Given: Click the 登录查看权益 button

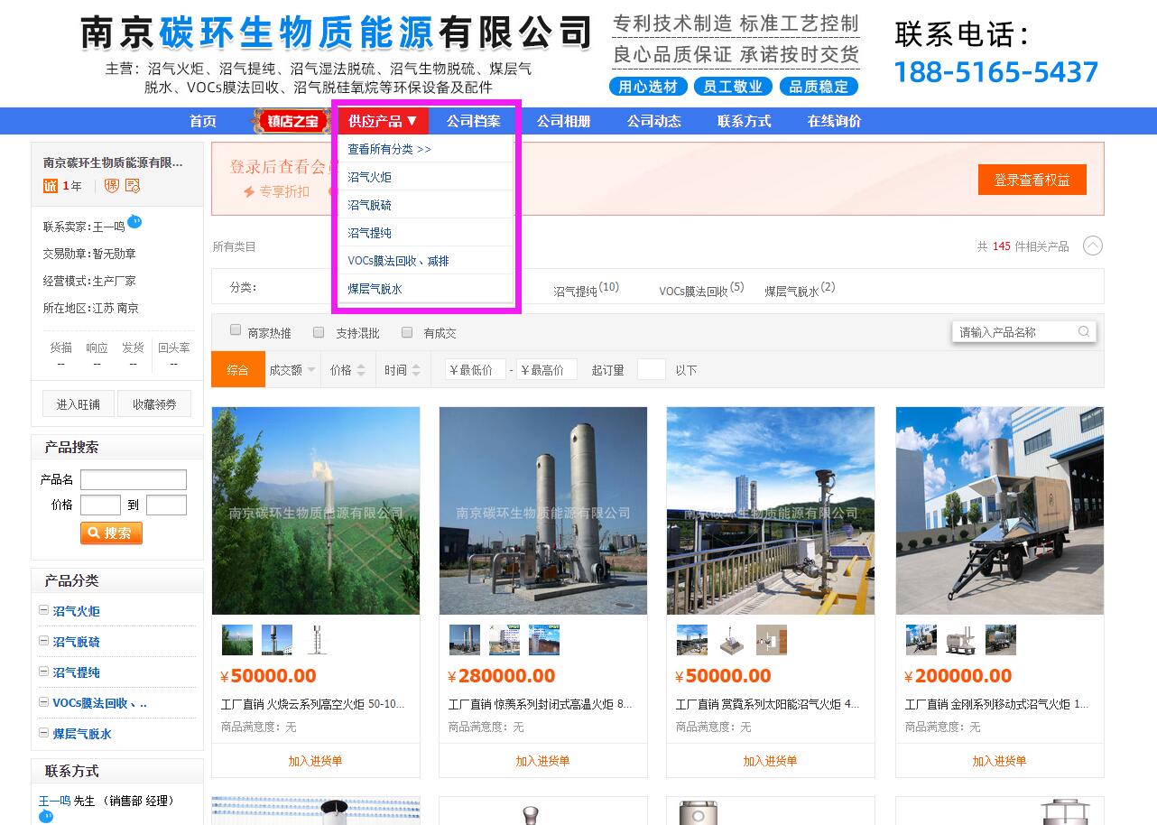Looking at the screenshot, I should click(x=1032, y=180).
